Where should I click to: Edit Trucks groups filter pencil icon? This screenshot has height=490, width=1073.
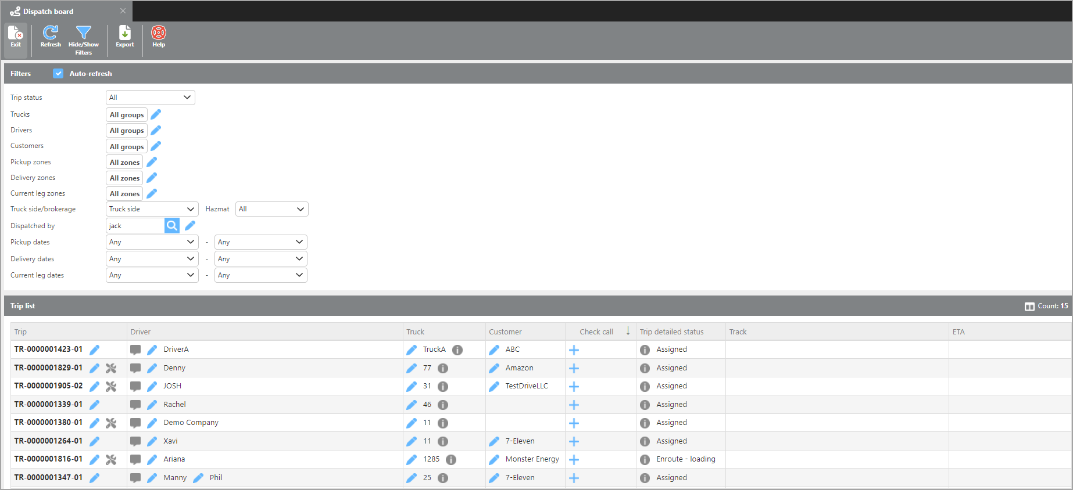156,114
